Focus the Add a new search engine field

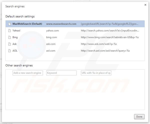tap(28, 73)
